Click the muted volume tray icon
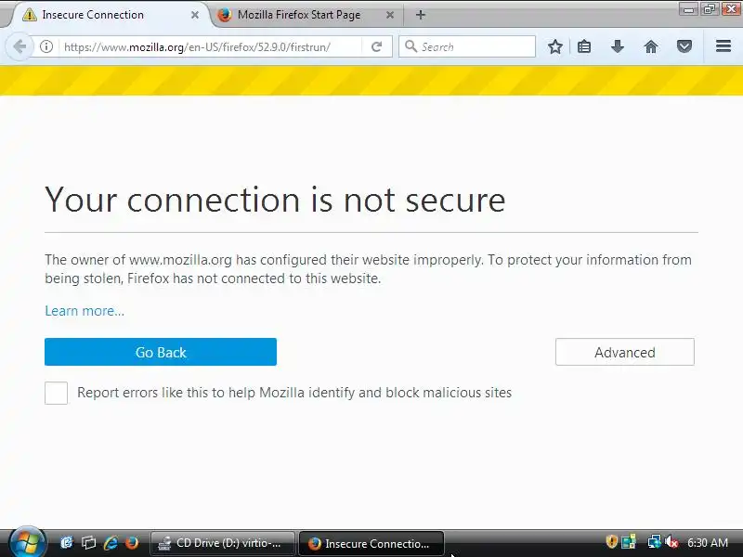Image resolution: width=743 pixels, height=557 pixels. 671,541
